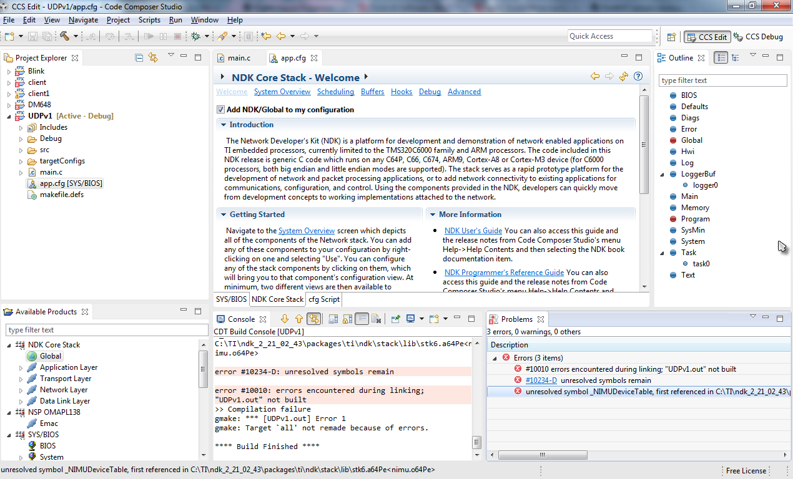
Task: Collapse the UDPv1 project tree
Action: click(x=9, y=116)
